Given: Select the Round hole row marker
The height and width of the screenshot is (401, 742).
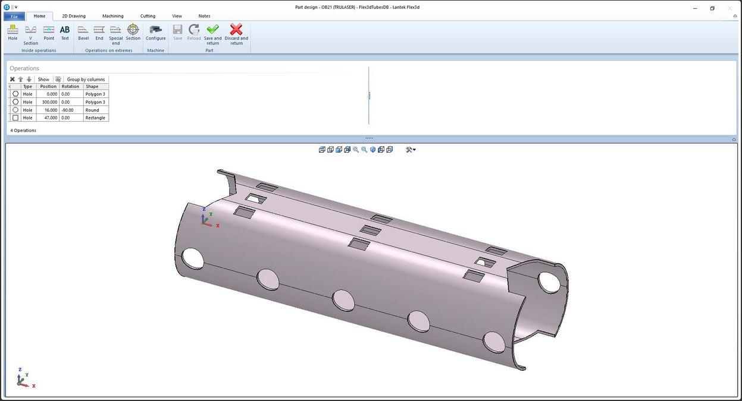Looking at the screenshot, I should (15, 110).
